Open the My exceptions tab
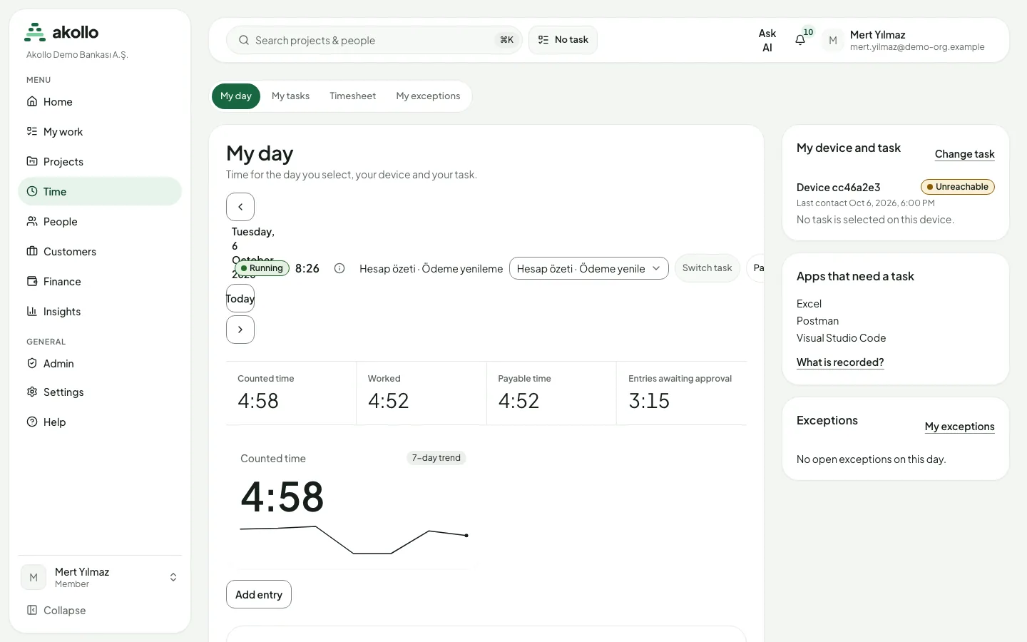This screenshot has height=642, width=1027. tap(428, 96)
